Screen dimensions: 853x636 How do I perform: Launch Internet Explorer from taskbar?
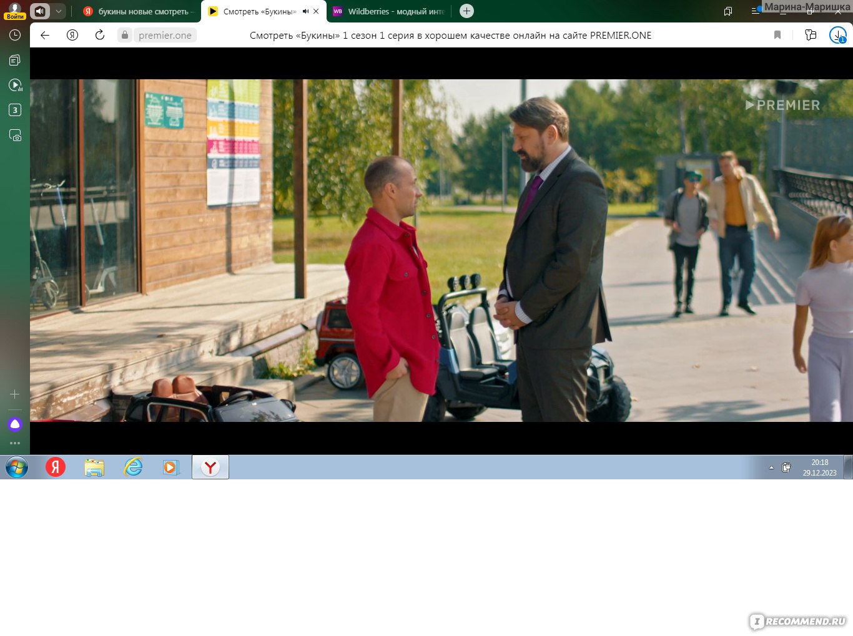[x=133, y=467]
